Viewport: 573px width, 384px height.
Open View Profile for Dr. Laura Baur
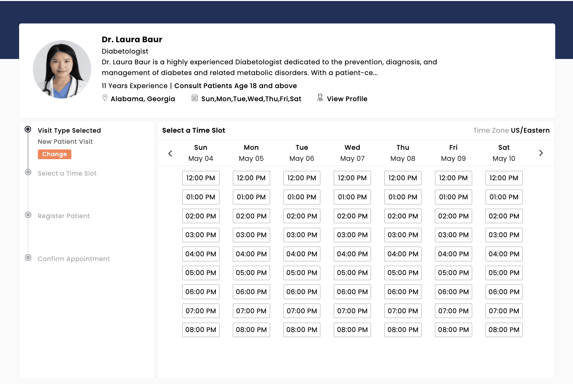[x=347, y=99]
